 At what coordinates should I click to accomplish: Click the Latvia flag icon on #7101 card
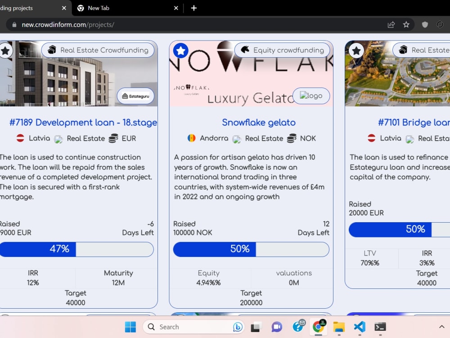click(x=372, y=138)
